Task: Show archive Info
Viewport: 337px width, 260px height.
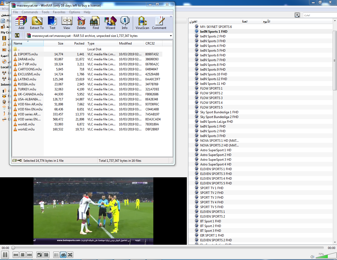Action: 125,23
